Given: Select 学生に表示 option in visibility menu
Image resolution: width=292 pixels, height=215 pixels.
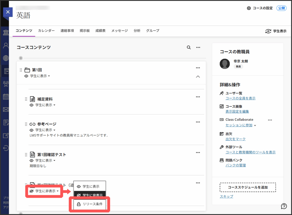Looking at the screenshot, I should (90, 186).
